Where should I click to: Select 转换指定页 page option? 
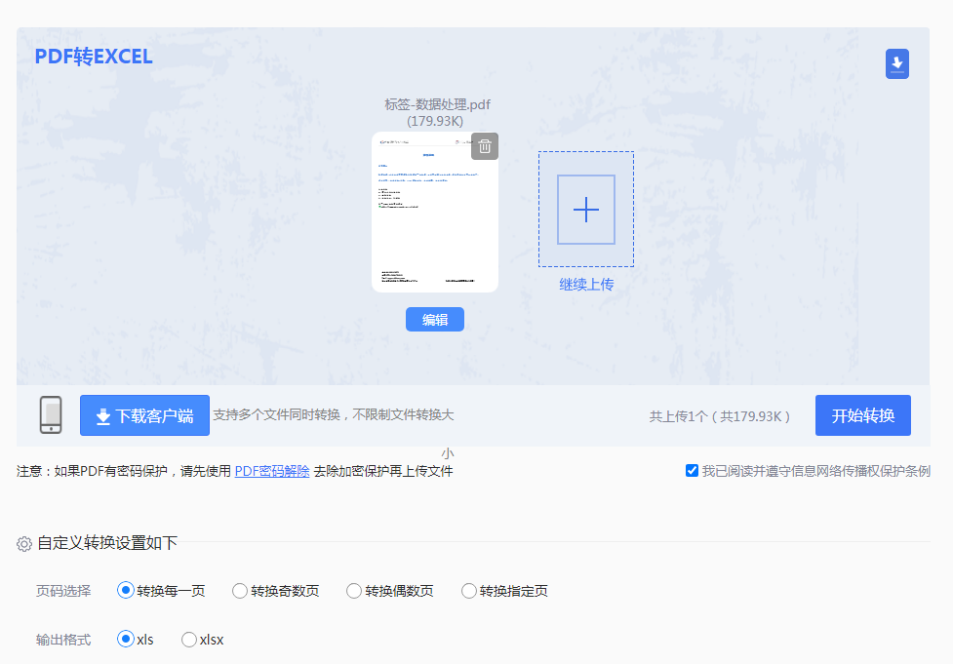(x=468, y=590)
